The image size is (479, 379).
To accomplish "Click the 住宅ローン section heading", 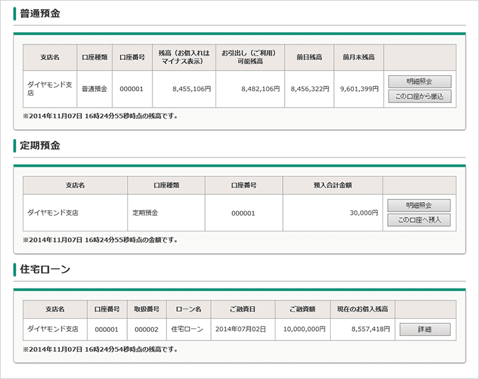I will point(45,269).
